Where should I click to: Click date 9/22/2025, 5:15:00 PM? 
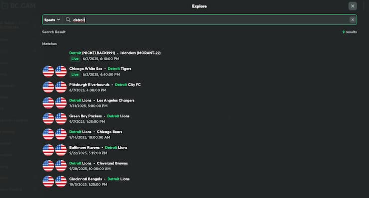click(88, 153)
